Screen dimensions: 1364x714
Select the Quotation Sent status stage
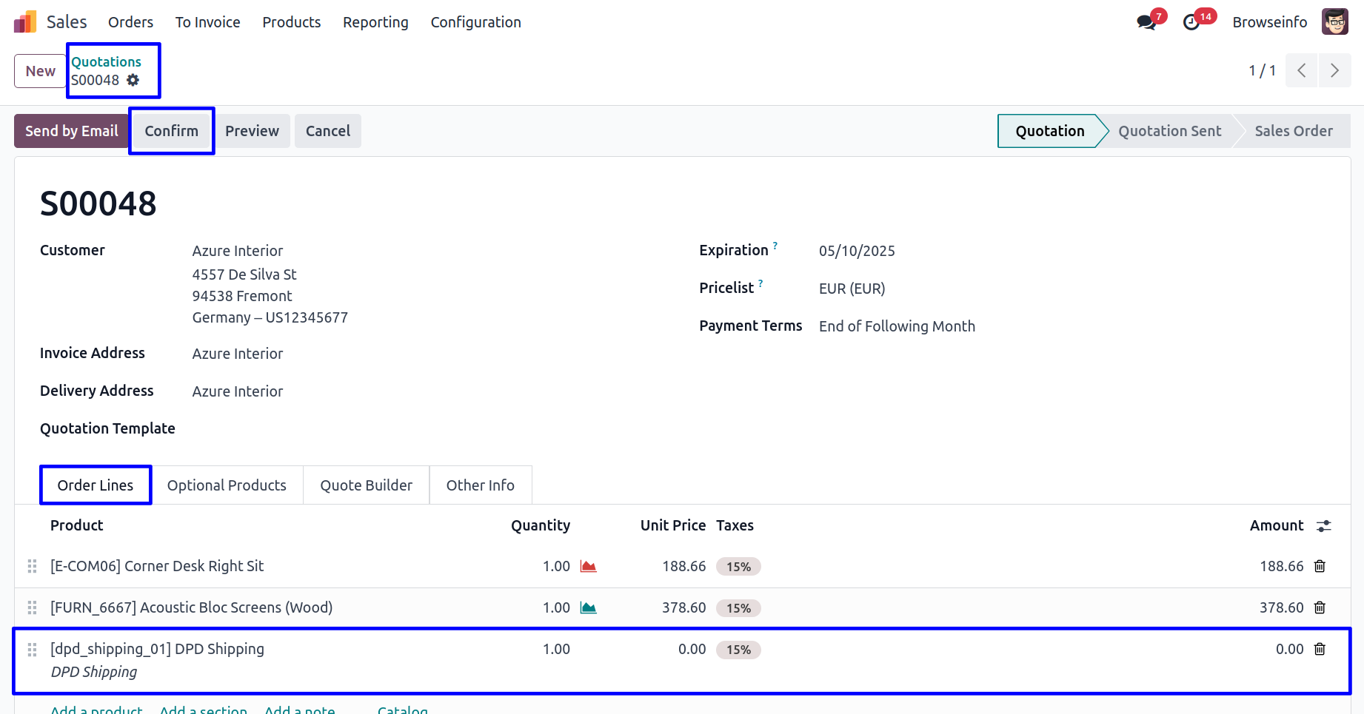1169,131
